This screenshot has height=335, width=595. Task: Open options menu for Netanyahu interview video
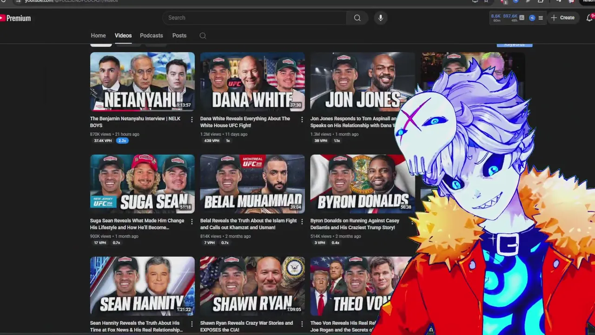[x=192, y=120]
